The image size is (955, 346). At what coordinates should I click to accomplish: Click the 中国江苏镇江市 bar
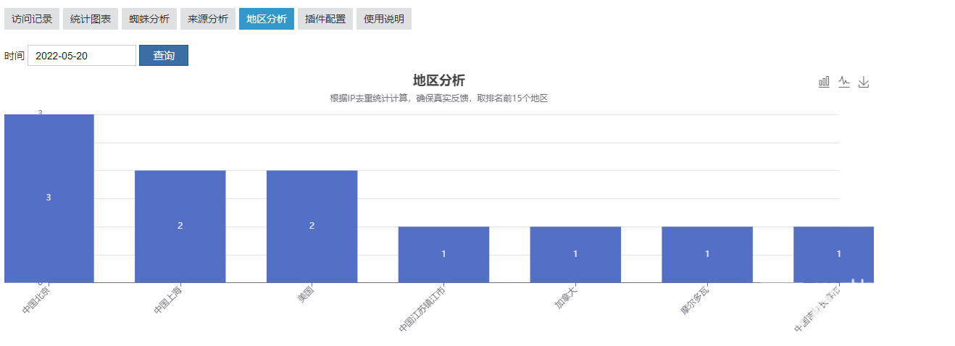click(x=443, y=255)
